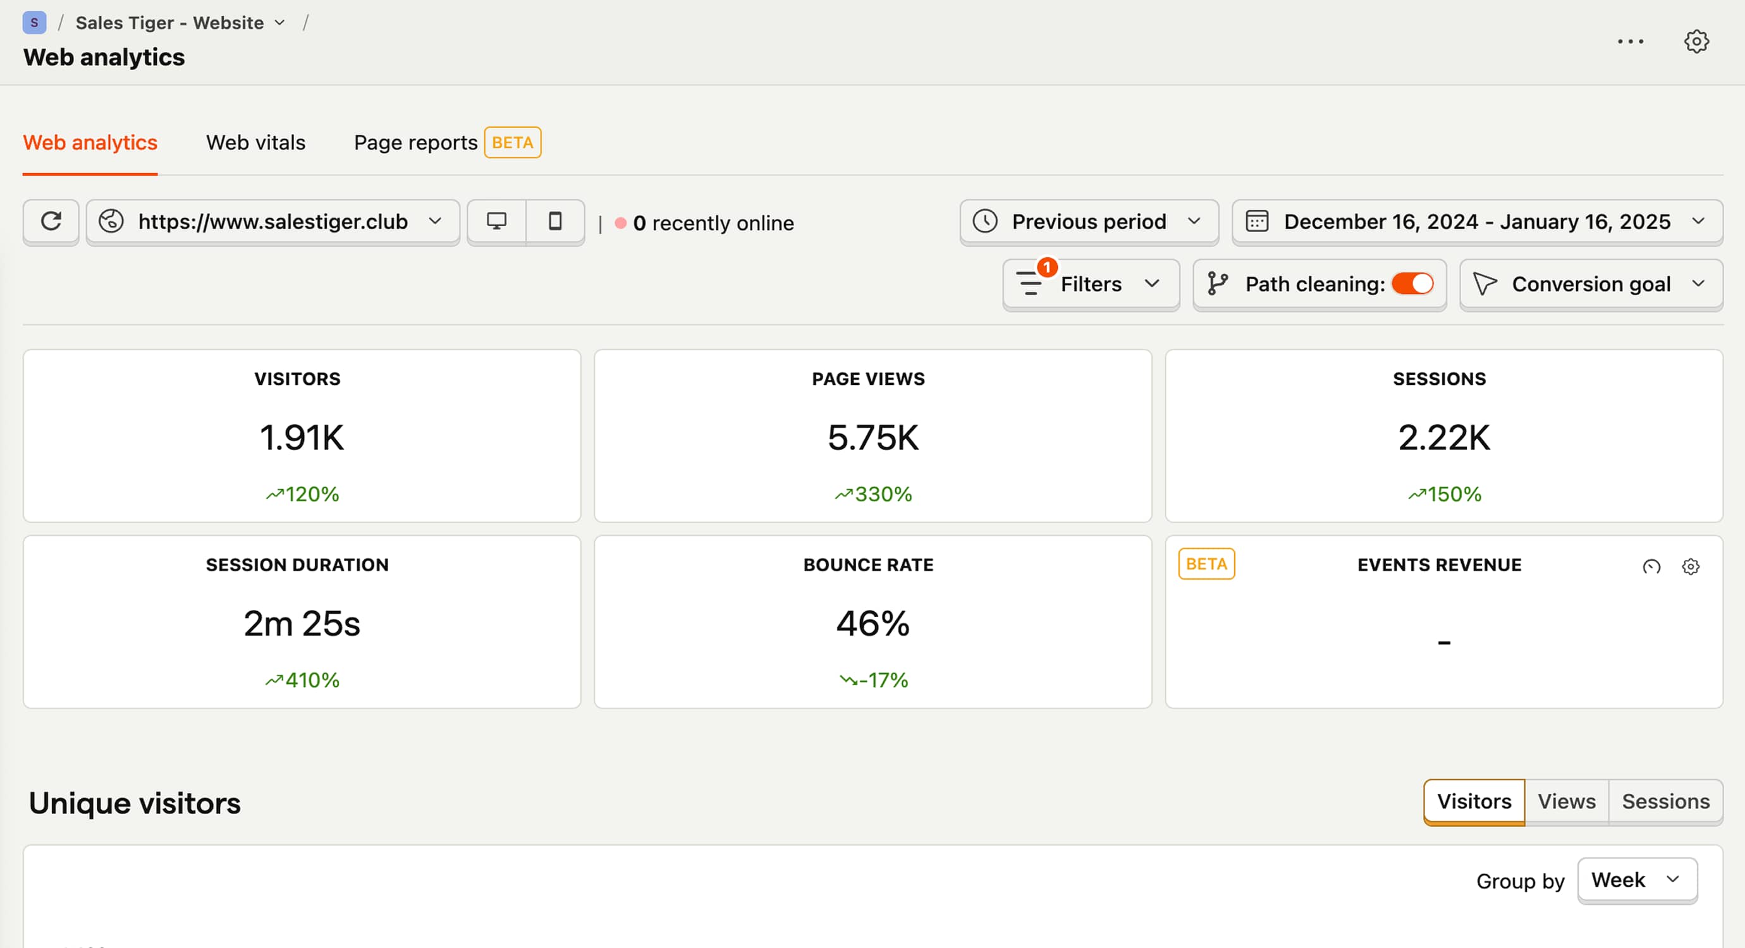This screenshot has height=948, width=1745.
Task: Select the mobile device filter icon
Action: tap(555, 221)
